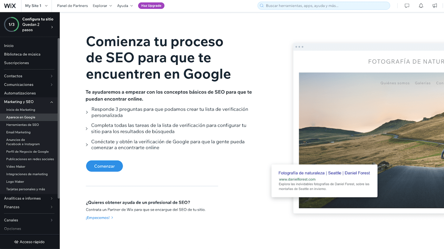Click the Haz Upgrade button
Viewport: 444px width, 249px height.
[x=151, y=6]
